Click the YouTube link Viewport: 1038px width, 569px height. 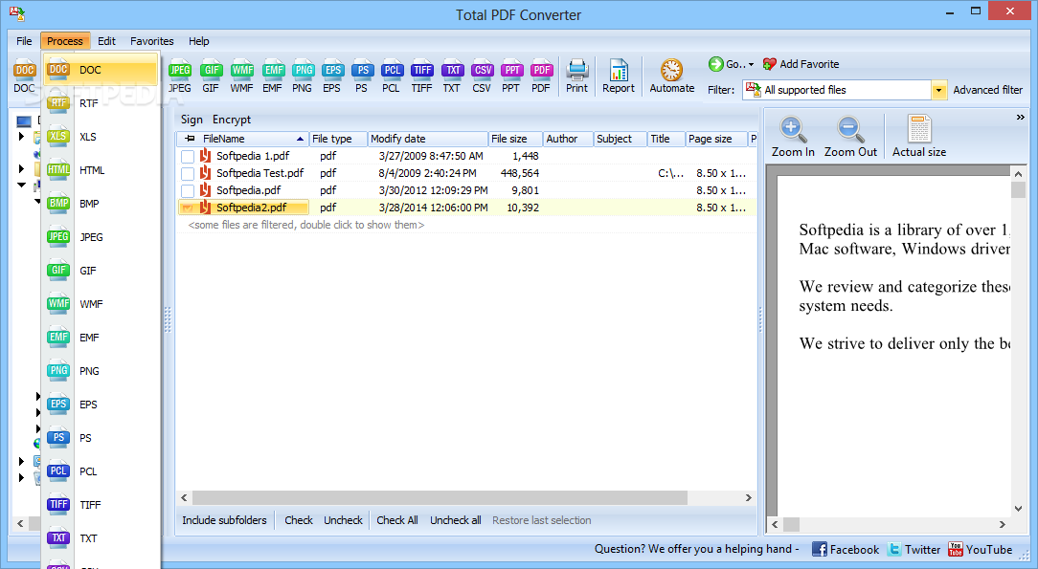(980, 549)
